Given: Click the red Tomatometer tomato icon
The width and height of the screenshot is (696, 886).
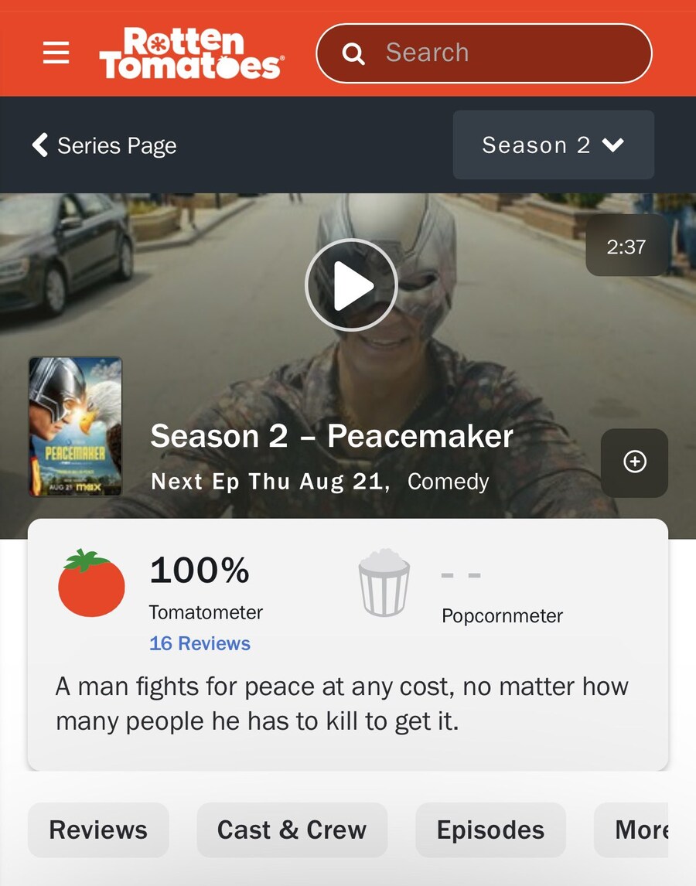Looking at the screenshot, I should (91, 583).
